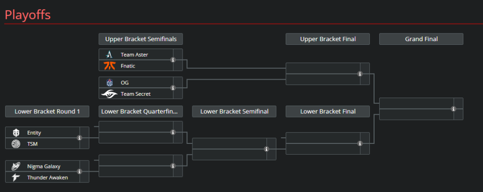Click the Fnatic logo icon
The image size is (483, 192).
click(109, 66)
